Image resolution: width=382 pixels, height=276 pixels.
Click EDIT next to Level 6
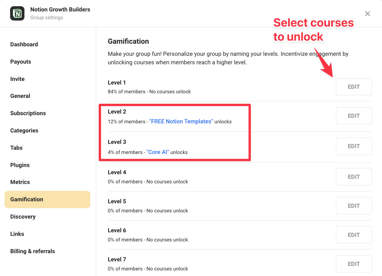pyautogui.click(x=354, y=235)
